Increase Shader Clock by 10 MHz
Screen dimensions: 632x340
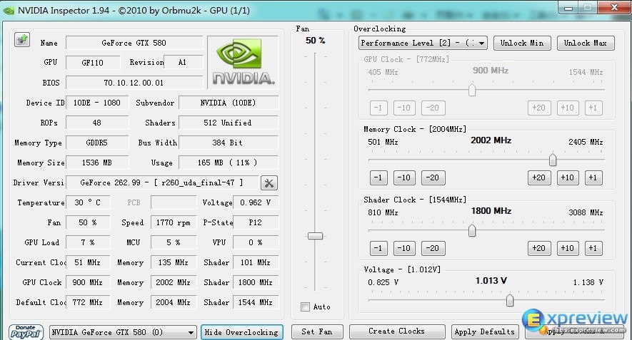click(x=568, y=248)
